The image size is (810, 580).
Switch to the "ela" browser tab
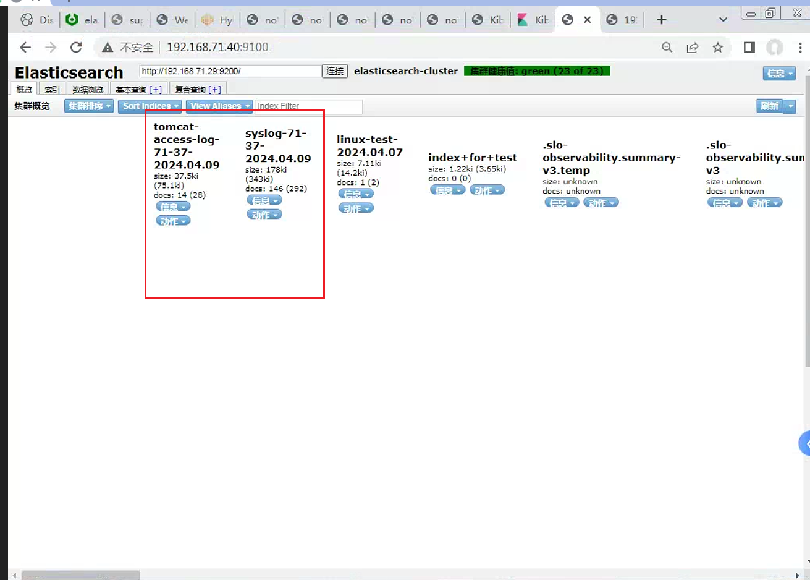tap(82, 20)
